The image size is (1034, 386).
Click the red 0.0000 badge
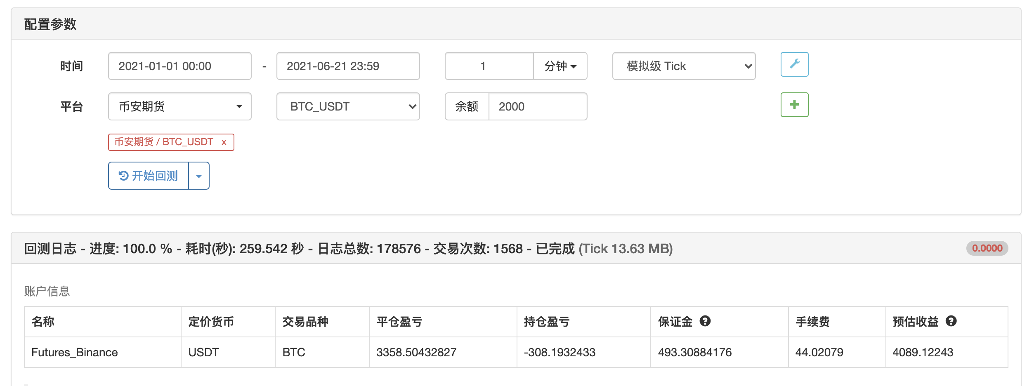click(987, 248)
